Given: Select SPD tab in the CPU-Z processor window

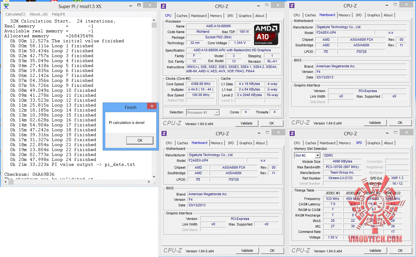Looking at the screenshot, I should tap(230, 16).
